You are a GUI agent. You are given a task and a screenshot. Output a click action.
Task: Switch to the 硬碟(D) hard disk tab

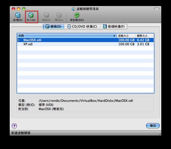pyautogui.click(x=54, y=27)
